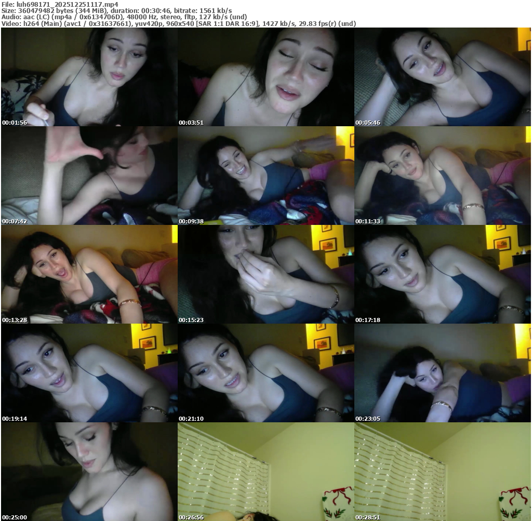
Task: Select the frame marked 00:19:14
Action: point(89,373)
